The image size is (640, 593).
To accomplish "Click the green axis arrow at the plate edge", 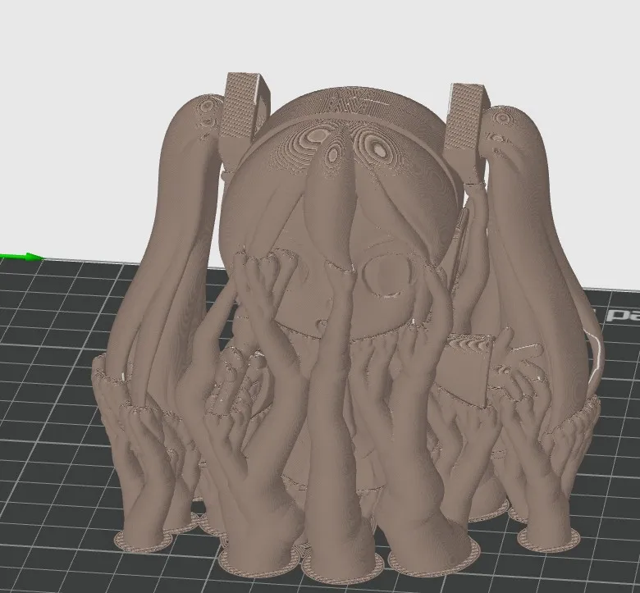I will pos(21,257).
